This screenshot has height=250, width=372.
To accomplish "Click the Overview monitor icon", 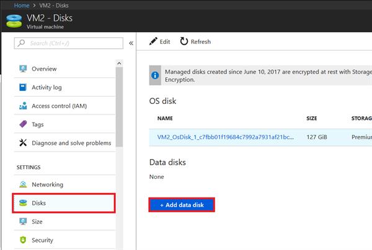I will tap(23, 69).
